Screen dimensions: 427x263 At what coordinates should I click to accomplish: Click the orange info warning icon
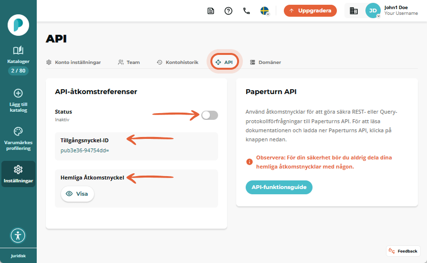point(249,162)
